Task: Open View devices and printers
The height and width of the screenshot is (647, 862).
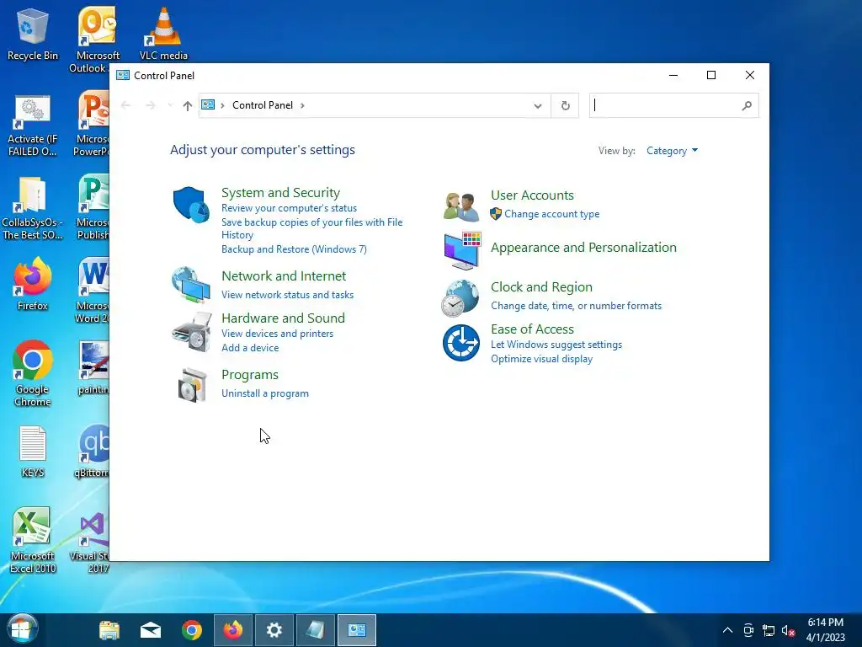Action: coord(277,334)
